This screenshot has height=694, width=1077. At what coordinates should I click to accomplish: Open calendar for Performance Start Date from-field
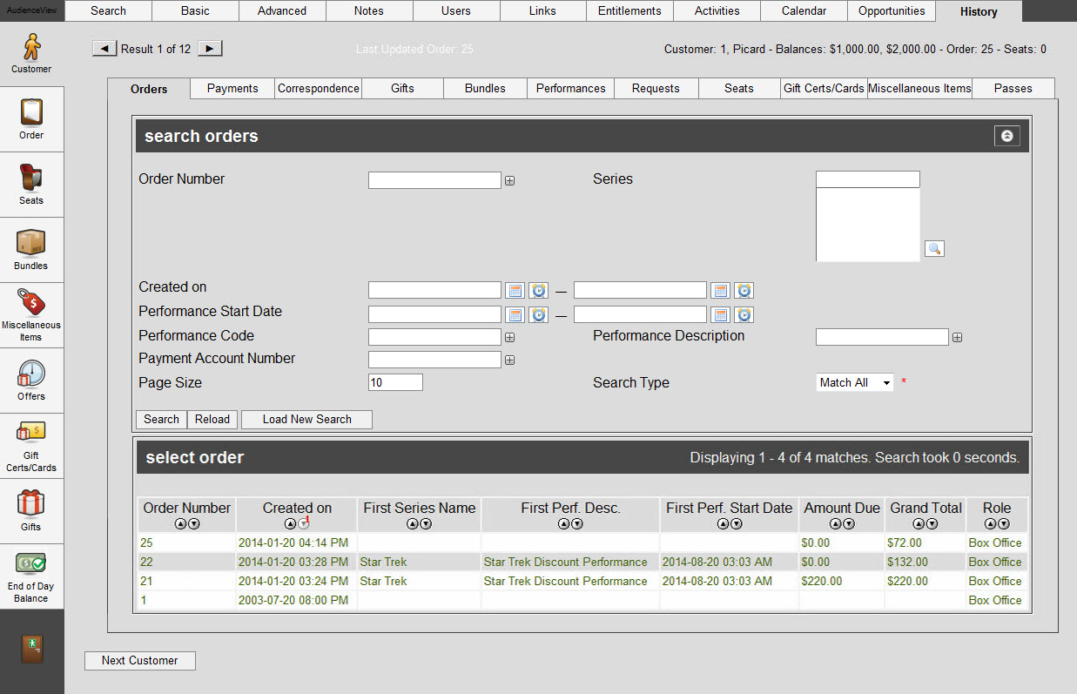pos(515,315)
